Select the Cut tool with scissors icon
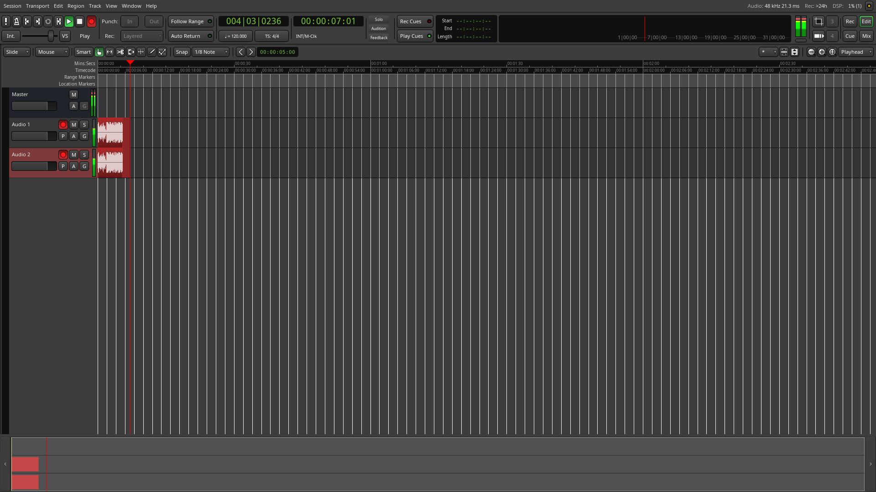 coord(120,52)
